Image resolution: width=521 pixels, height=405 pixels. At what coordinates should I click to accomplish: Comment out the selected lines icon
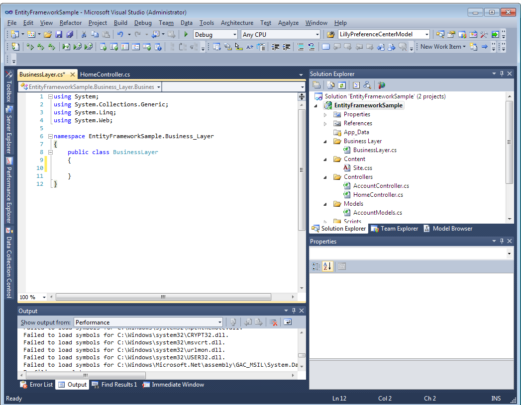tap(301, 47)
